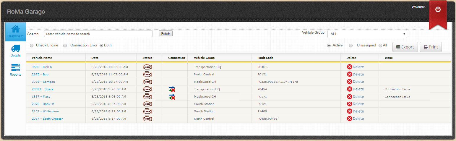Viewport: 456px width, 141px height.
Task: Sort by Fault Code column header
Action: [265, 58]
